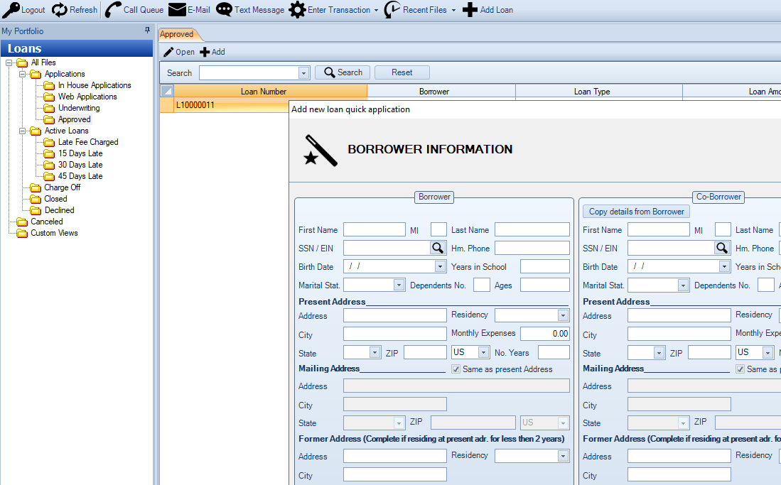Click the E-Mail envelope icon

177,9
